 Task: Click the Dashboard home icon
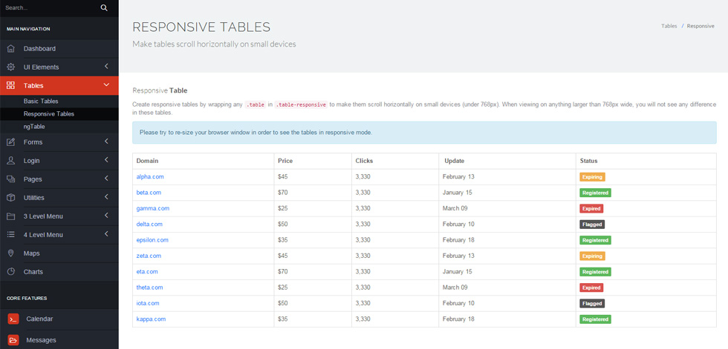pos(10,49)
